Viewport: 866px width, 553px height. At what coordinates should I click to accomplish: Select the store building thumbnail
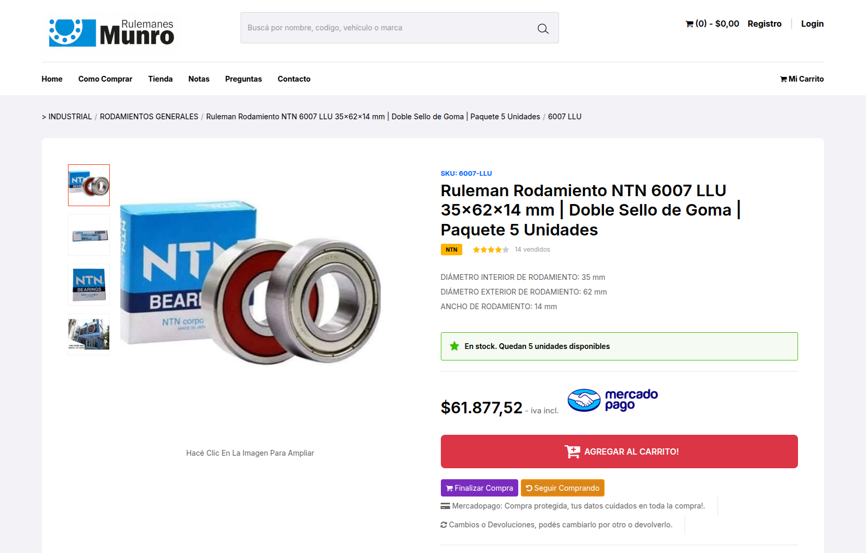(89, 334)
